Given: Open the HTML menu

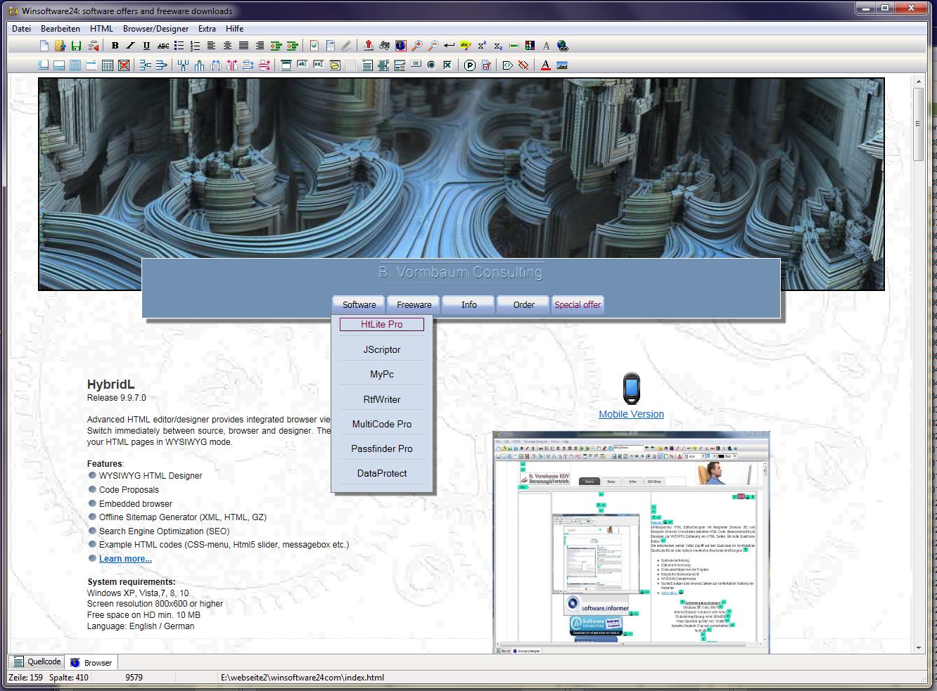Looking at the screenshot, I should (x=101, y=29).
